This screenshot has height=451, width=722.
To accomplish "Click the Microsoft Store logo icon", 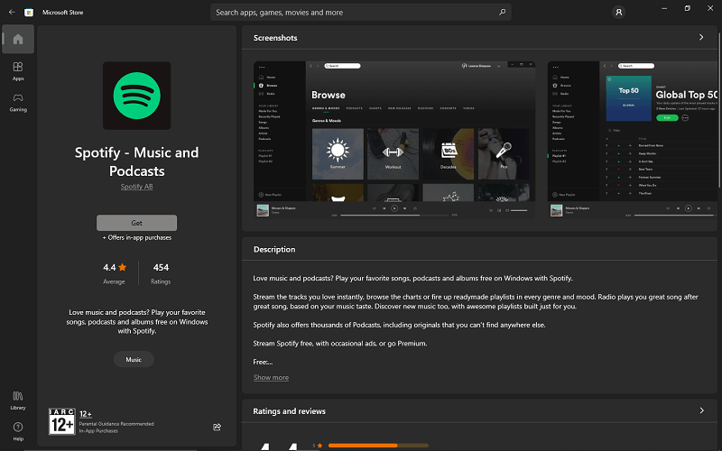I will point(29,13).
